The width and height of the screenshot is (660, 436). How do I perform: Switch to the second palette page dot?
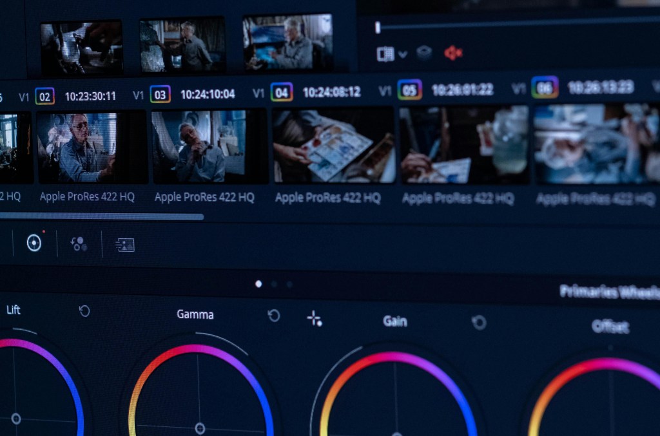pyautogui.click(x=274, y=284)
